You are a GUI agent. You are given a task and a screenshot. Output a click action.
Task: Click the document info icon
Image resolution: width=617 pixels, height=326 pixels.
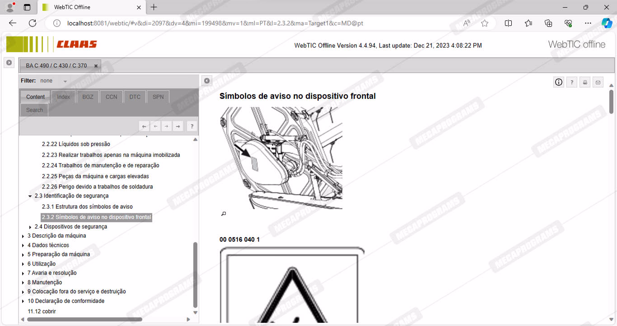coord(559,82)
